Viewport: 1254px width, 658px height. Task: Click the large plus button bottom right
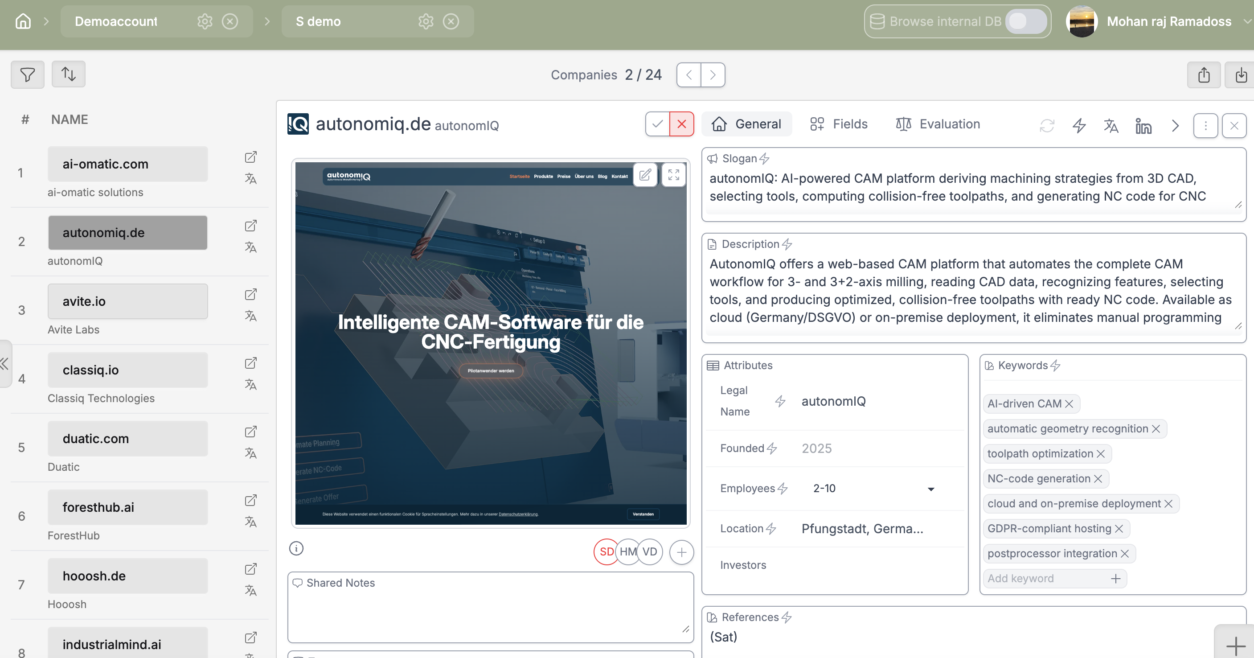[1235, 646]
